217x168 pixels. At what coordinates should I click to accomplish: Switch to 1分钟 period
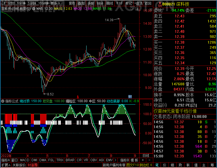point(21,3)
